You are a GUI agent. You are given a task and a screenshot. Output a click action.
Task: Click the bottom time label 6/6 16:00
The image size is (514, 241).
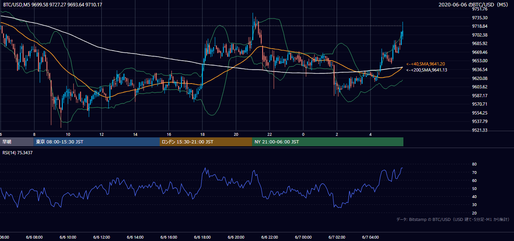point(169,237)
